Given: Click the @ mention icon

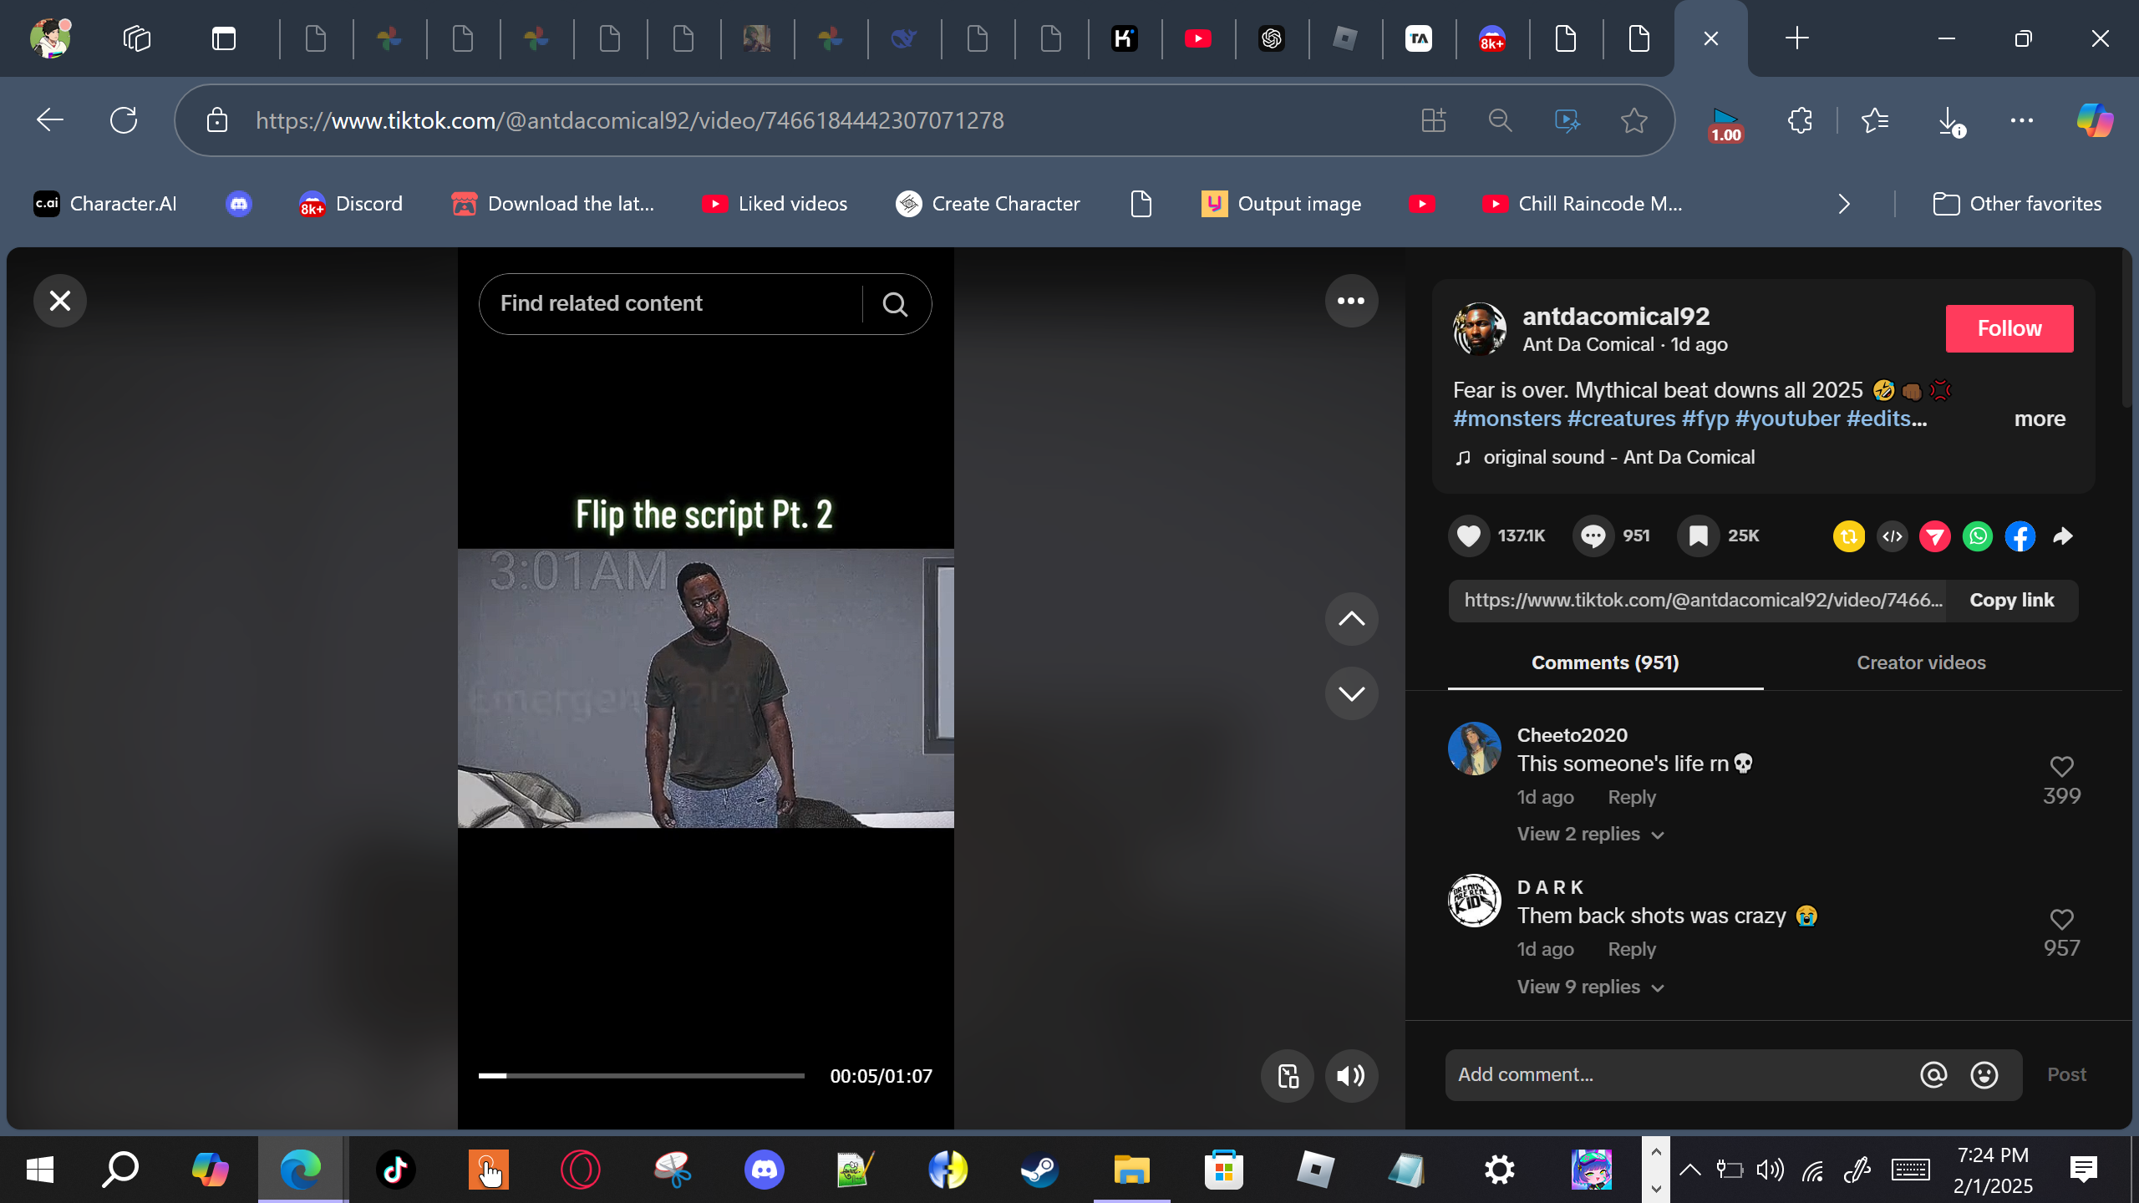Looking at the screenshot, I should tap(1933, 1075).
